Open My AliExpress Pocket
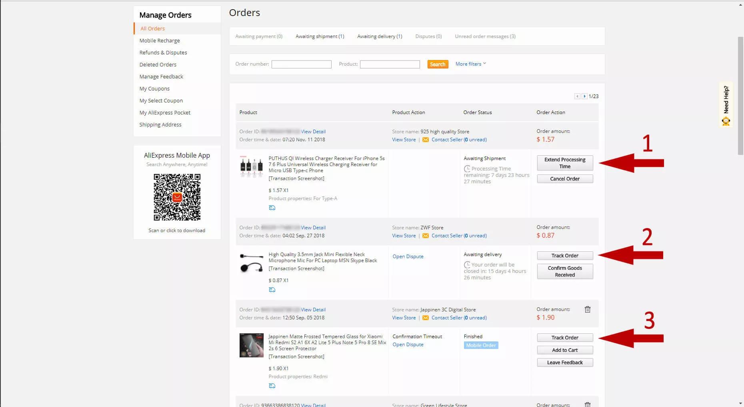The height and width of the screenshot is (407, 744). pos(165,112)
